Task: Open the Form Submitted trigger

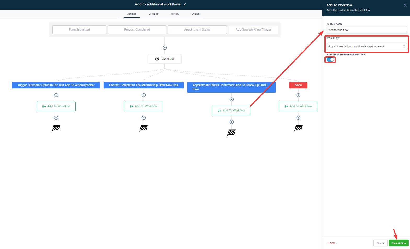Action: point(79,30)
